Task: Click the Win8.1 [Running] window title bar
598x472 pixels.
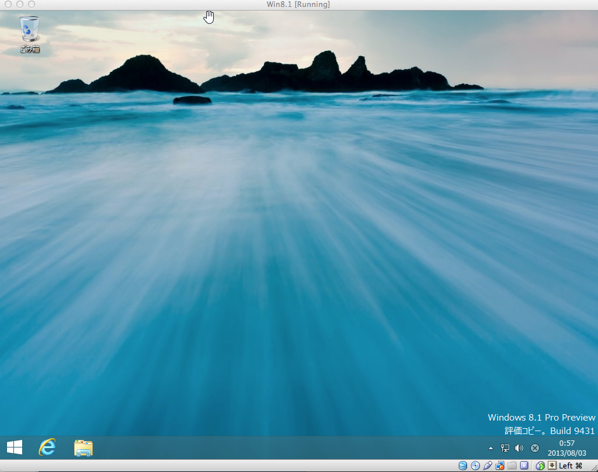Action: tap(298, 4)
